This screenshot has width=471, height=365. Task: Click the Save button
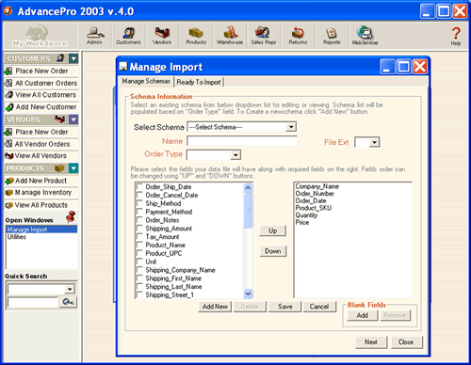285,307
